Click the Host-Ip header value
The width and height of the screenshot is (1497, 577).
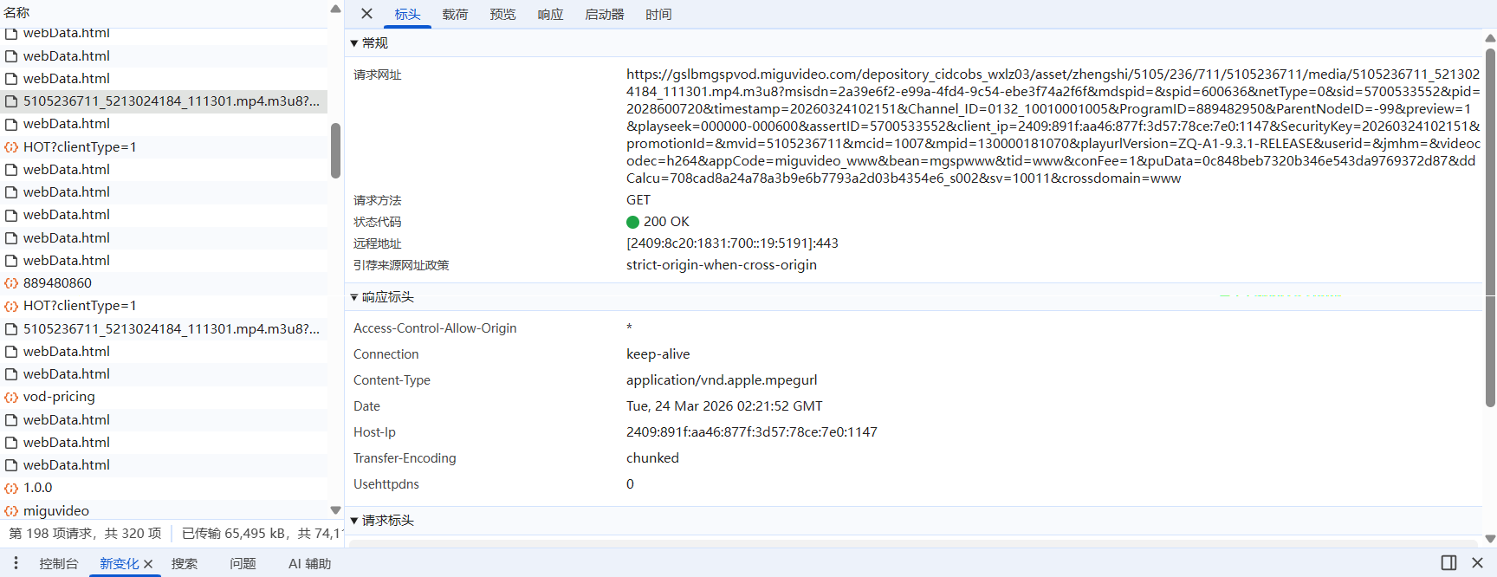click(752, 432)
